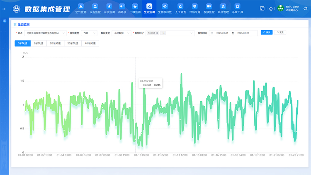Toggle fullscreen mode icon

point(262,8)
